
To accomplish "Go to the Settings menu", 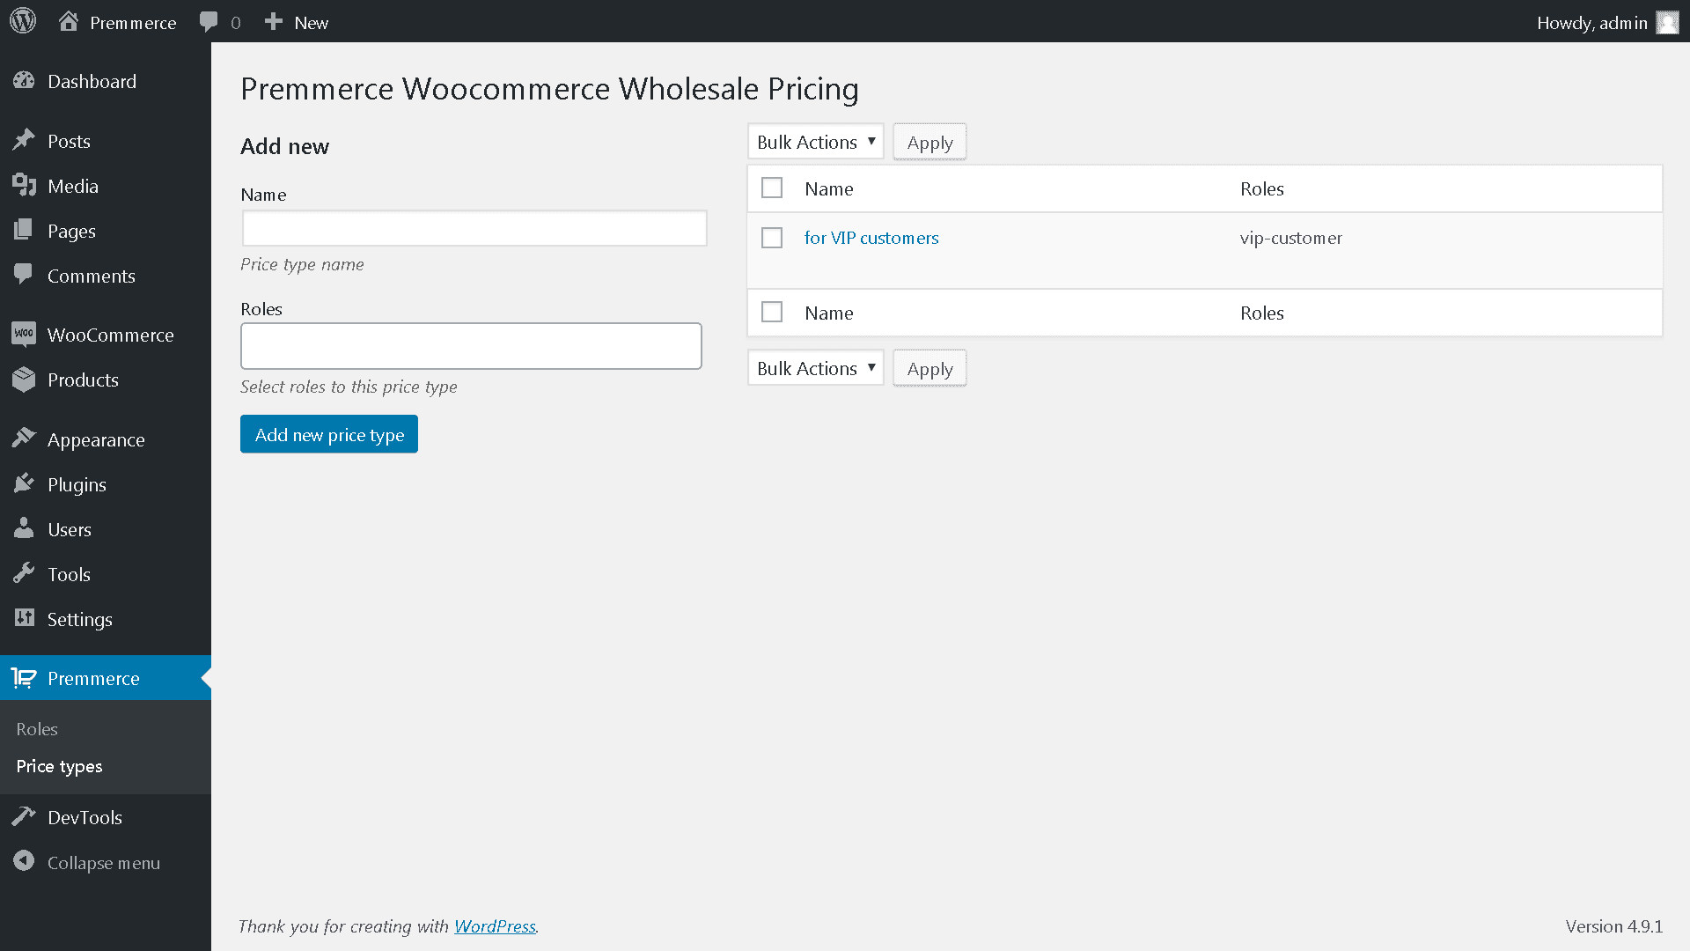I will point(79,619).
